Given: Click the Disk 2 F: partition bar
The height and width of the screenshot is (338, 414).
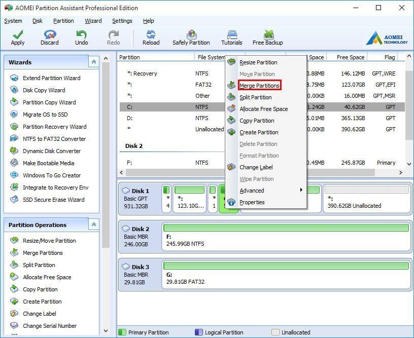Looking at the screenshot, I should pos(286,236).
